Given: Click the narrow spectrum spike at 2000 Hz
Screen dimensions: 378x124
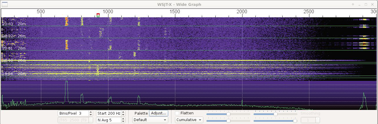Looking at the screenshot, I should (x=242, y=103).
